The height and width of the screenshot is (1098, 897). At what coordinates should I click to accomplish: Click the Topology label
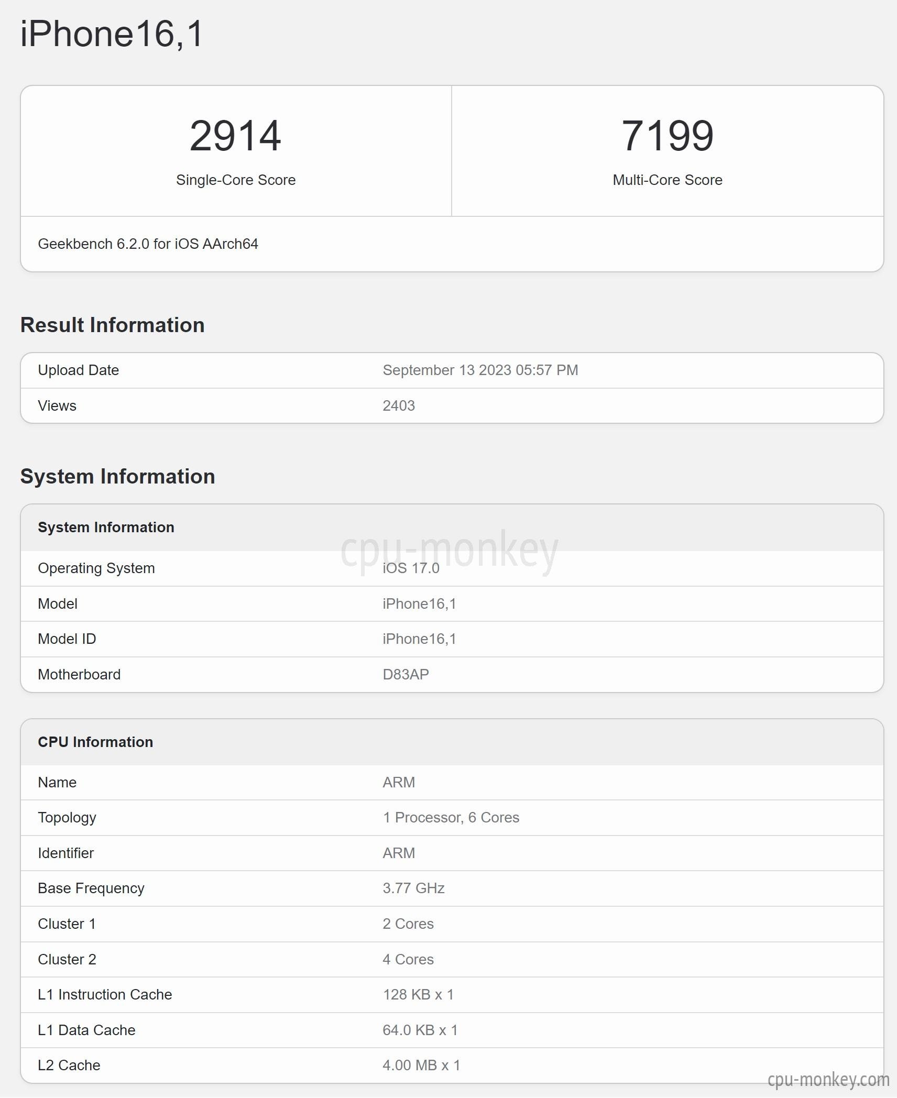coord(67,818)
